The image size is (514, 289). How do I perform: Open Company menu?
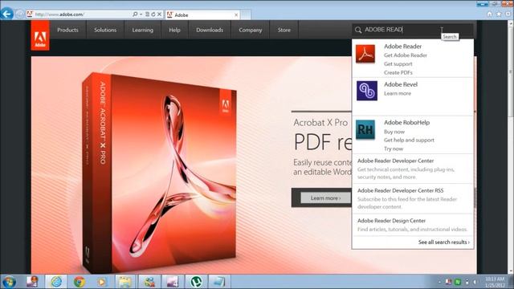pos(251,30)
